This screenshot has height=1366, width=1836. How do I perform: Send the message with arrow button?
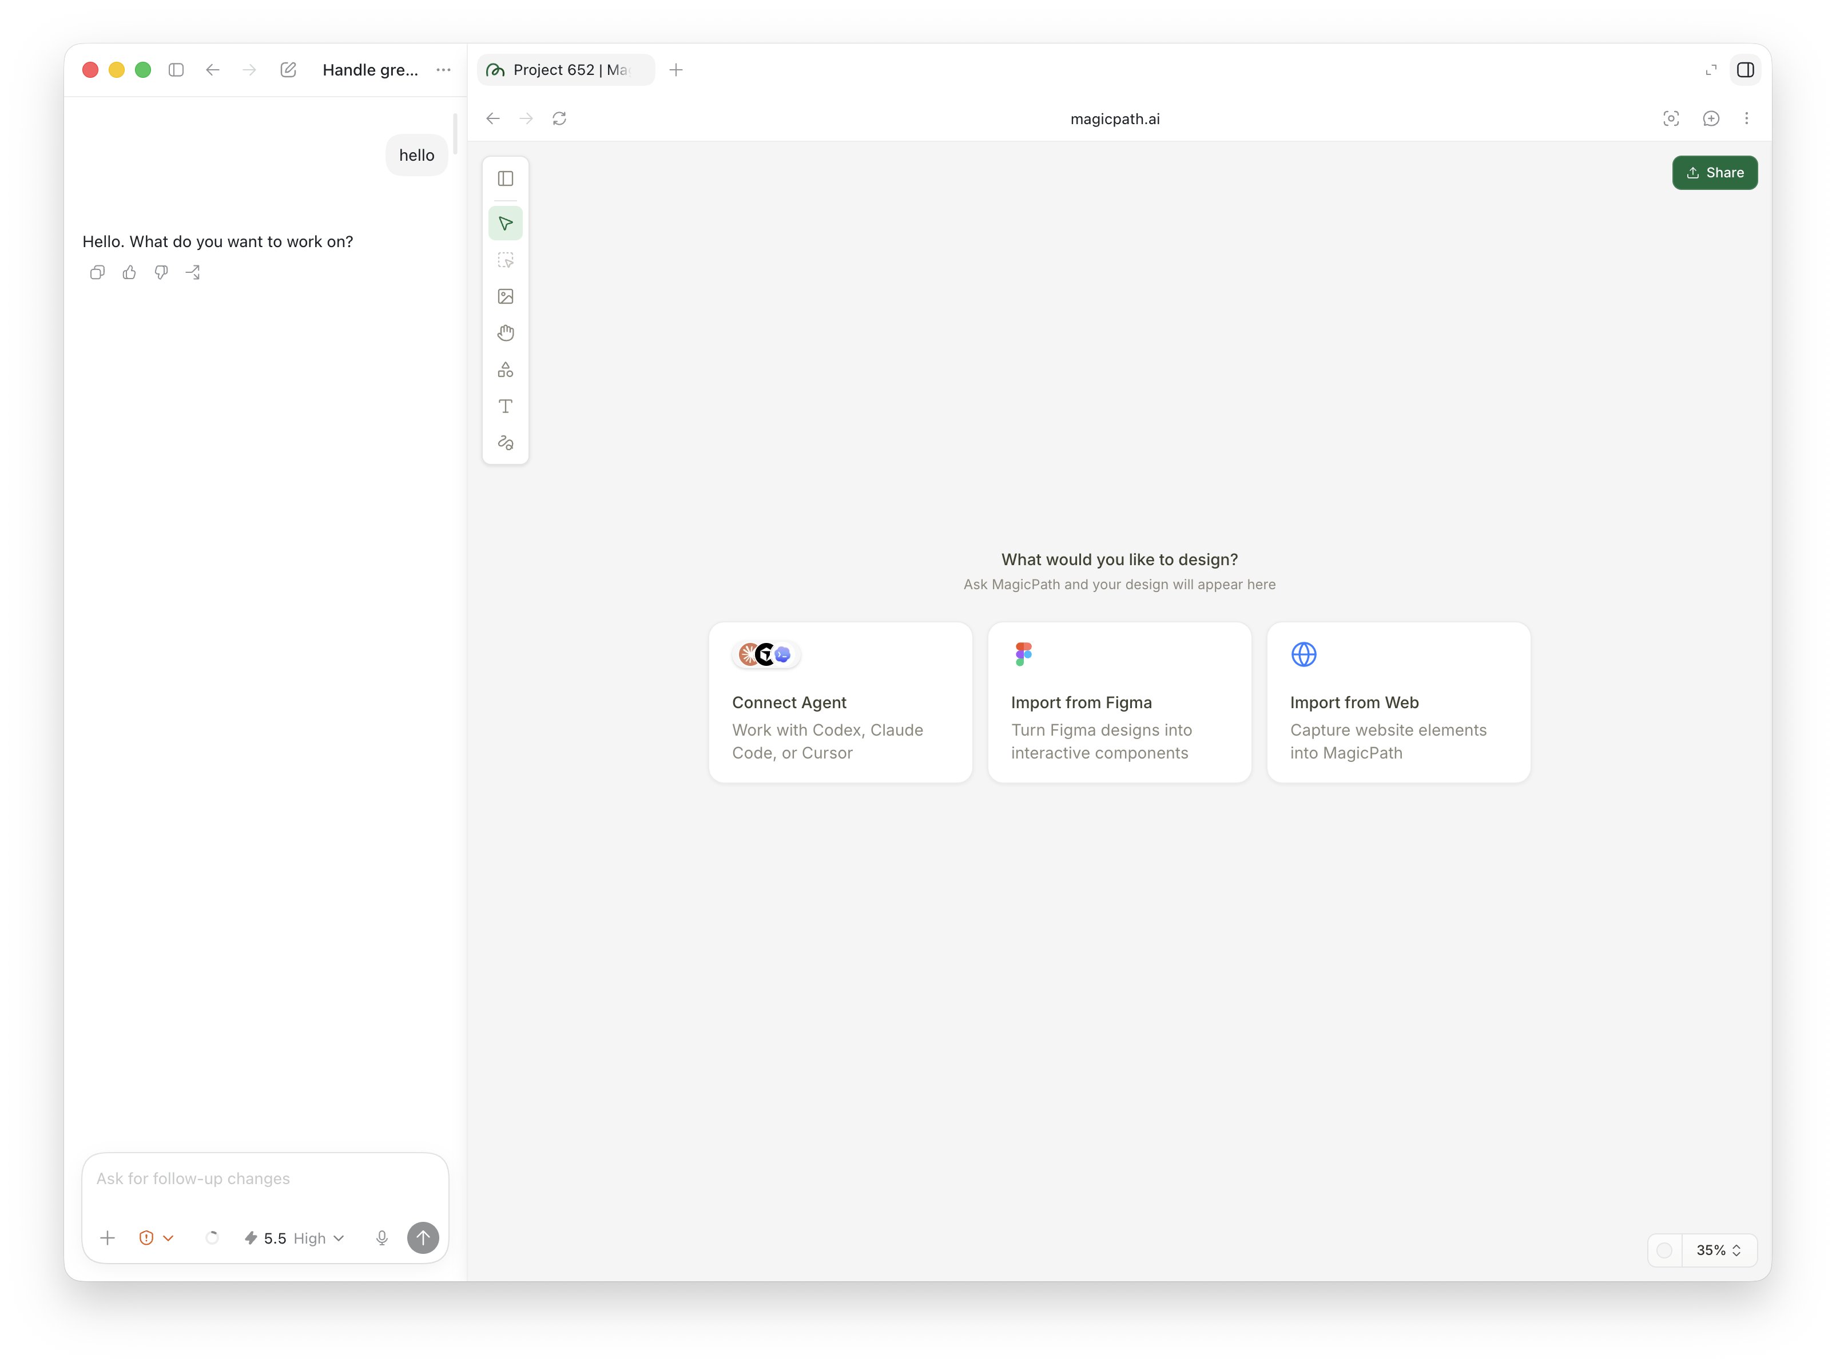pos(423,1238)
